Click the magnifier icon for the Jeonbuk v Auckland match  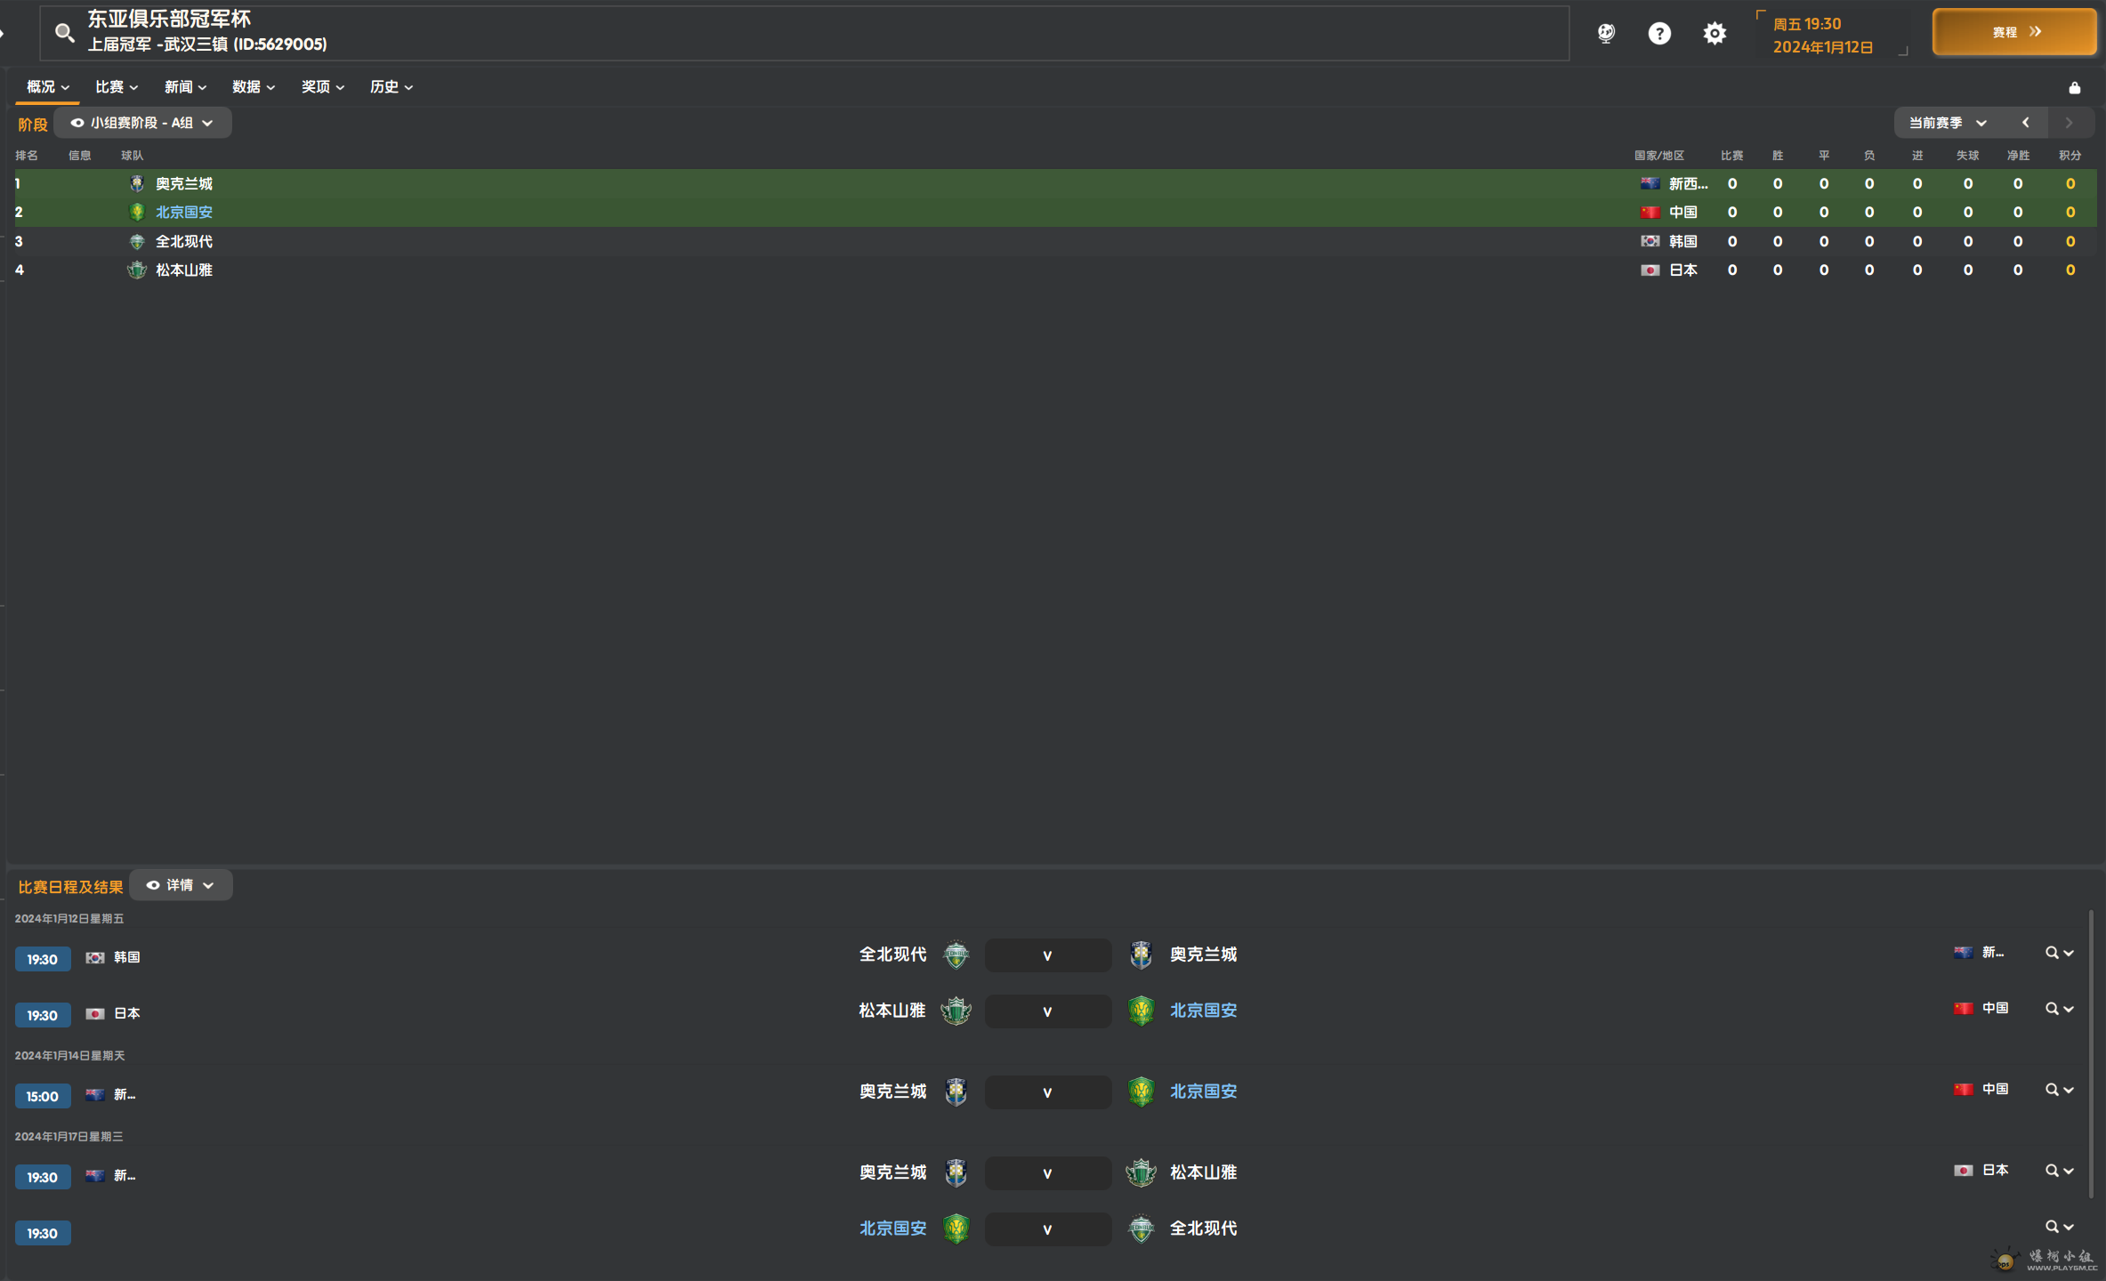[2051, 953]
